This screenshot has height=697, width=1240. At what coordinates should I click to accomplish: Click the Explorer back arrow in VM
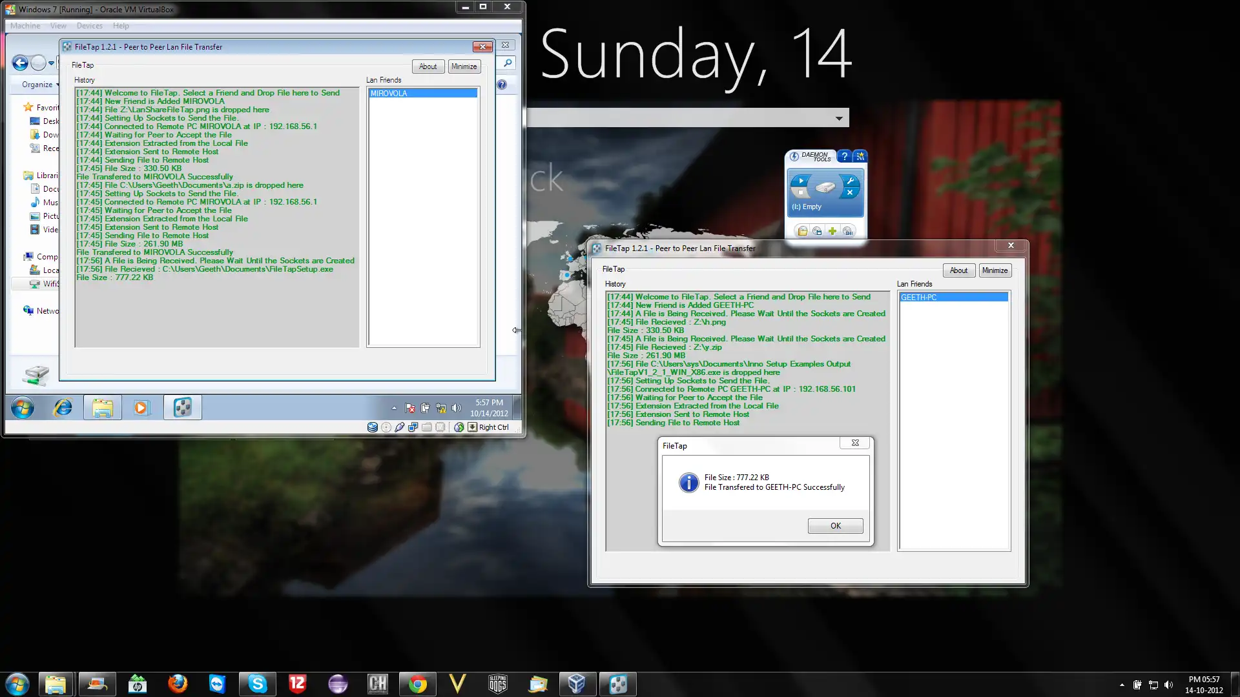point(20,63)
